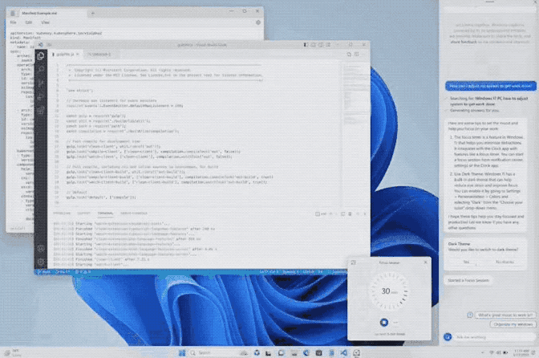Open Run and Debug view
Screen dimensions: 539x358
click(41, 95)
